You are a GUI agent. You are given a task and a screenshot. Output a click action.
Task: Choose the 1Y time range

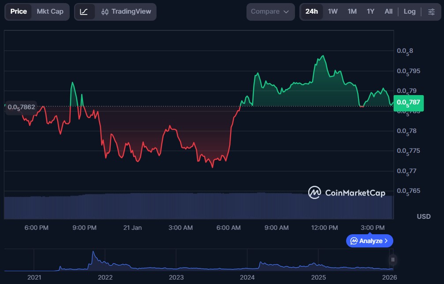[370, 12]
